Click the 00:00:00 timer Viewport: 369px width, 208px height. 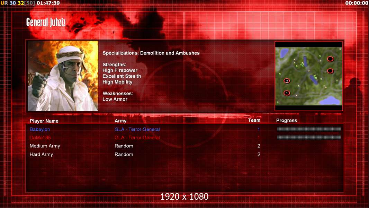click(x=357, y=3)
